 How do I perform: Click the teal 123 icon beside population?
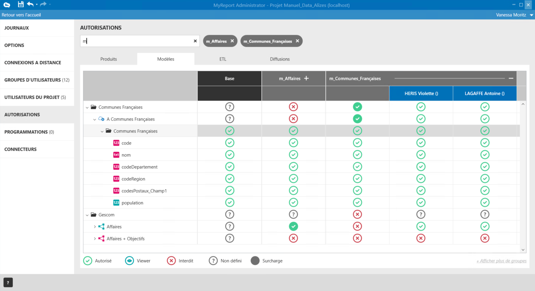(116, 203)
